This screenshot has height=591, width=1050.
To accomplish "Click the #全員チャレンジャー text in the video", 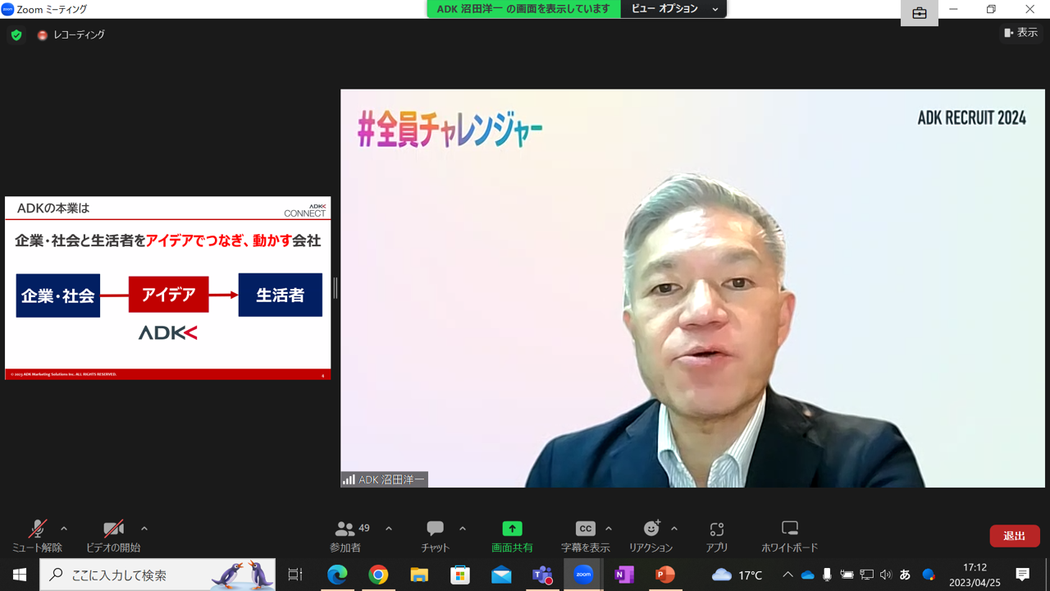I will coord(450,131).
